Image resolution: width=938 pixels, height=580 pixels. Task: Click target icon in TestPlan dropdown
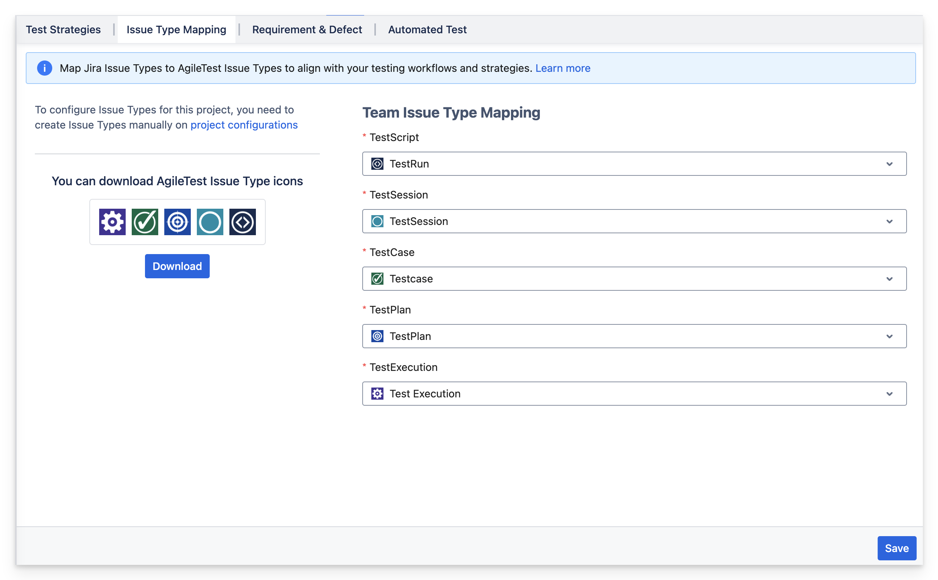click(377, 336)
